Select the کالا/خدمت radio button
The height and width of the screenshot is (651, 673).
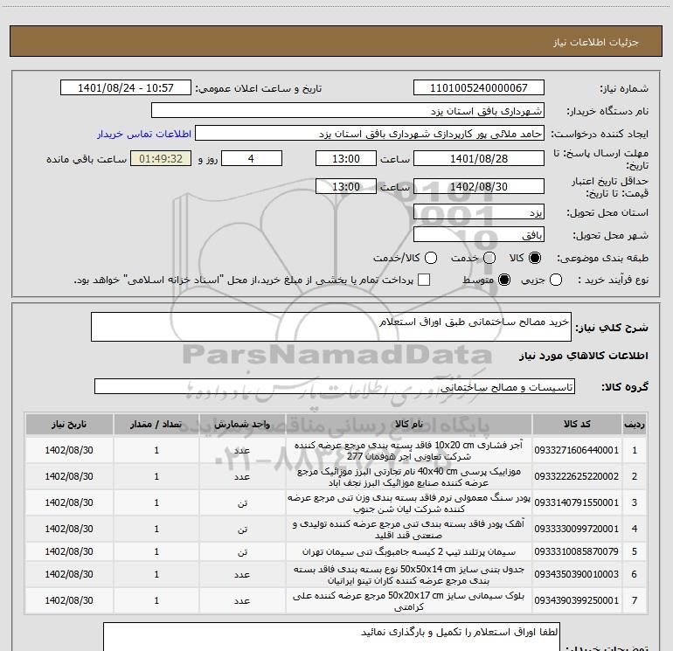431,258
